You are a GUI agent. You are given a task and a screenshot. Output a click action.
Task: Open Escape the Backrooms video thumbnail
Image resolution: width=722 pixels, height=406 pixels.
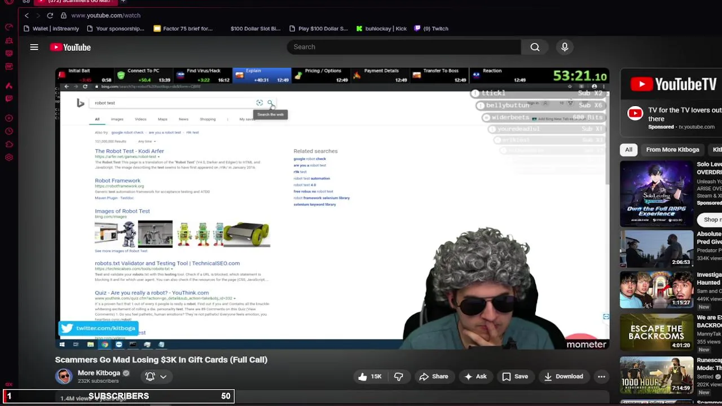pos(657,332)
